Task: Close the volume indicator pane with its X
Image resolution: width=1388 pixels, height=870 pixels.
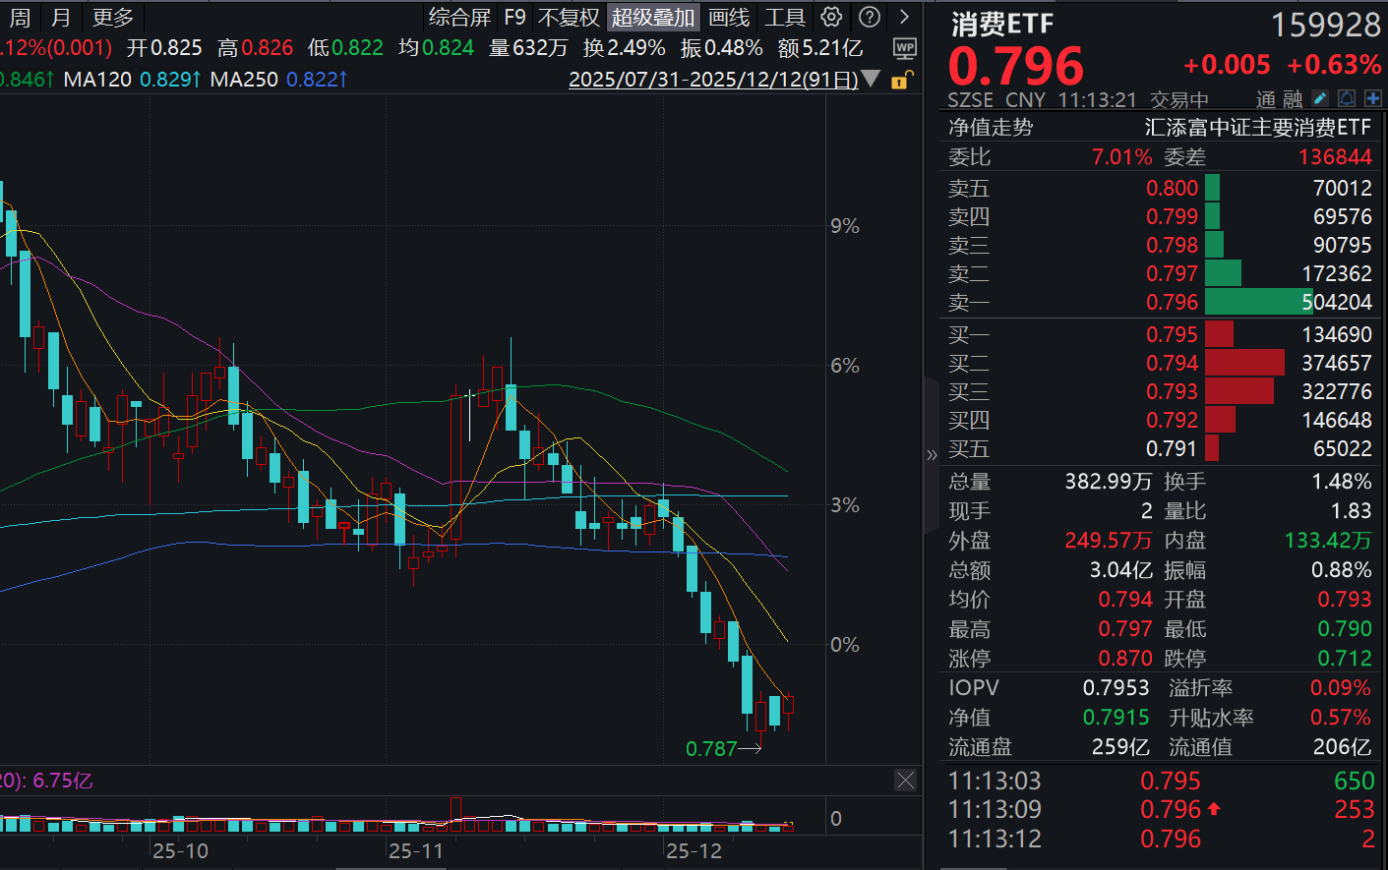Action: point(904,780)
